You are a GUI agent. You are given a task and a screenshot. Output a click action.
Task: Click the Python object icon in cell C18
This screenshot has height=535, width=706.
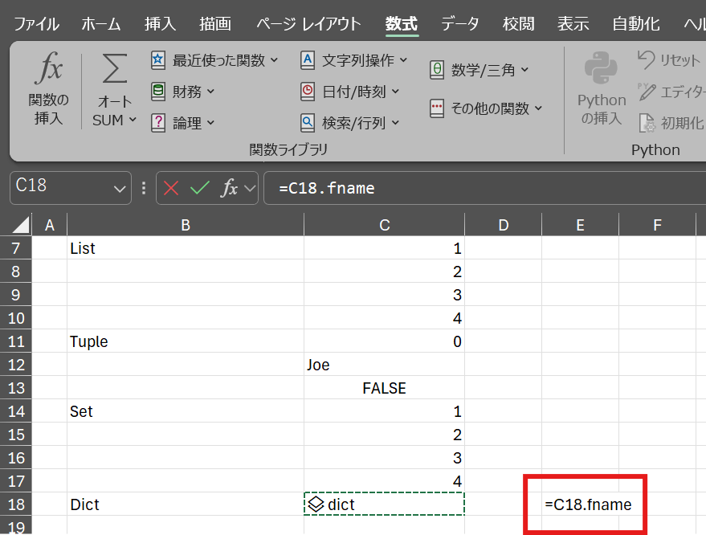pos(316,504)
